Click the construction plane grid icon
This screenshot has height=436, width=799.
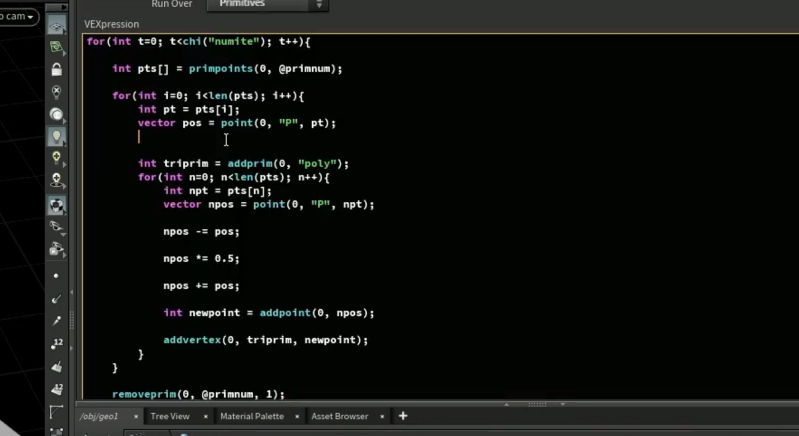pos(57,47)
